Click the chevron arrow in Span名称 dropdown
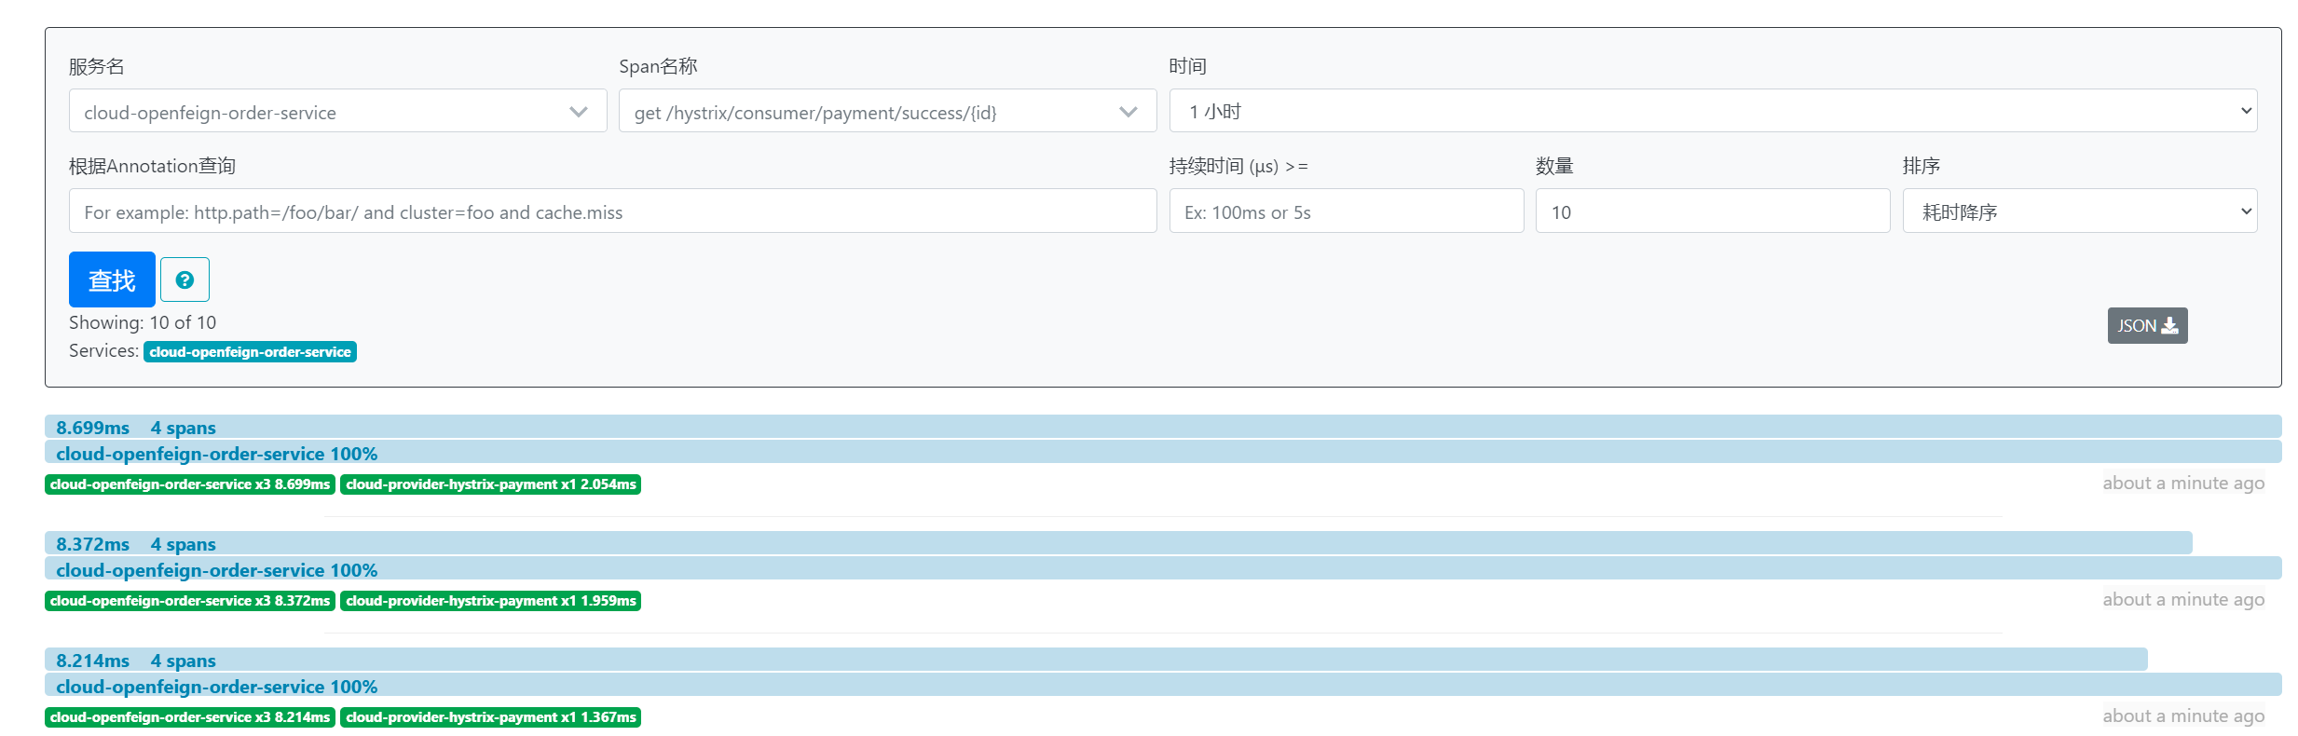This screenshot has height=736, width=2298. coord(1128,112)
